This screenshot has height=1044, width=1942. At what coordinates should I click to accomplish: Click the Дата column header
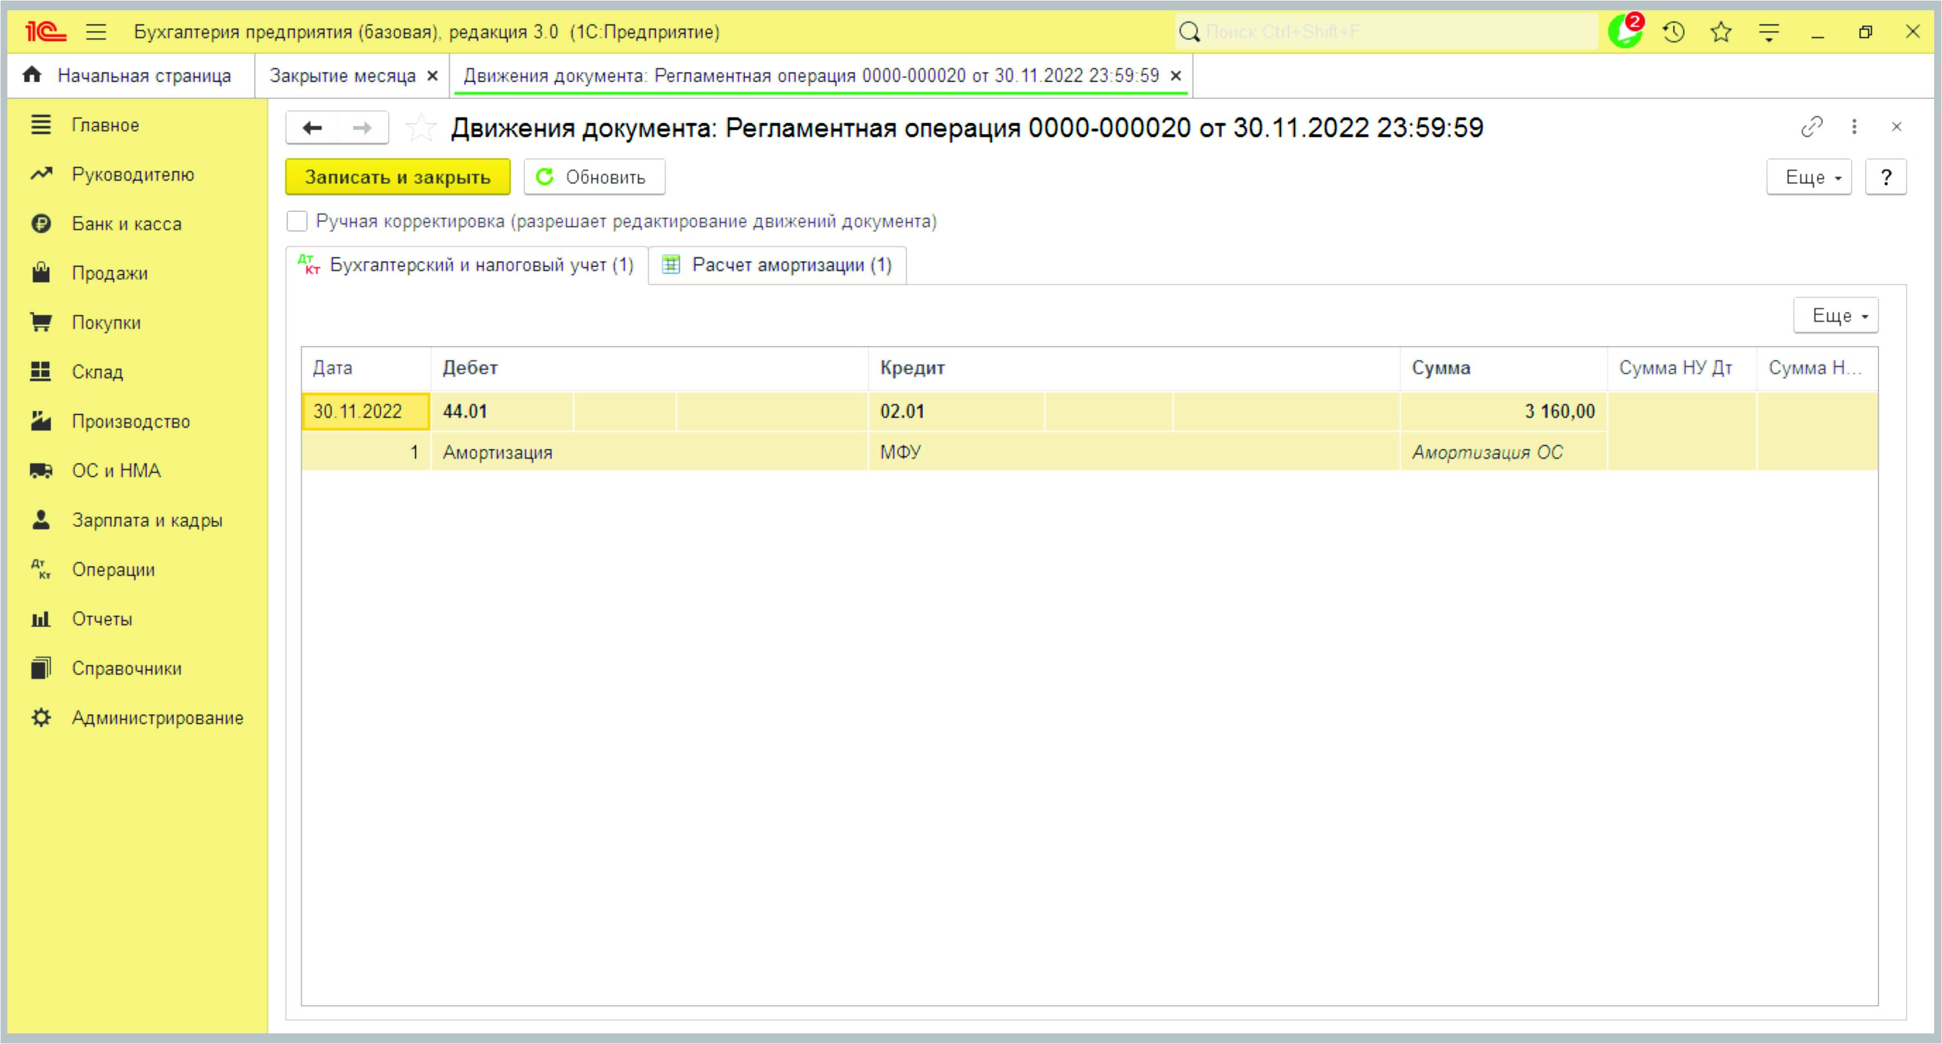(366, 368)
